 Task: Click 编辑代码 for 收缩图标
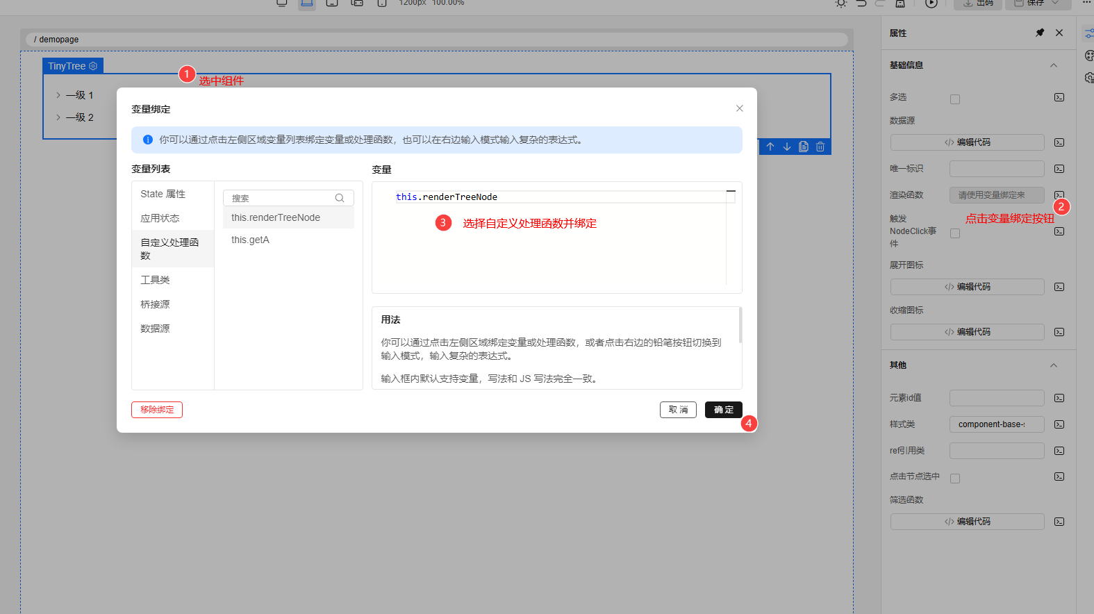pos(968,332)
